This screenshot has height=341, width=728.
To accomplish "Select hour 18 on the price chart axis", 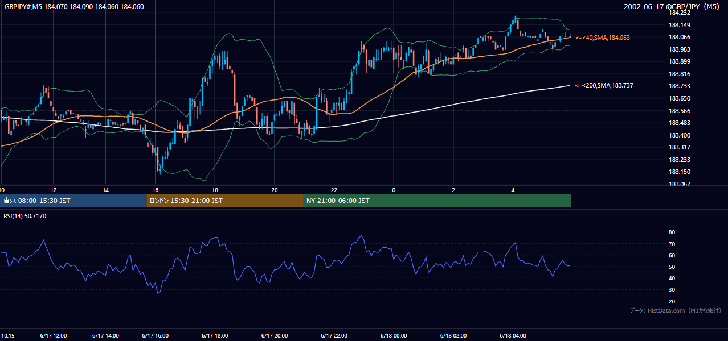I will 215,190.
